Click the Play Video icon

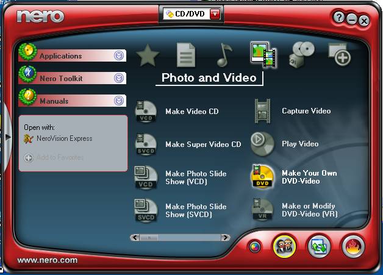[x=262, y=144]
